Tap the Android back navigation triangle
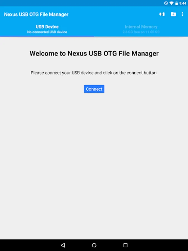 coord(63,245)
